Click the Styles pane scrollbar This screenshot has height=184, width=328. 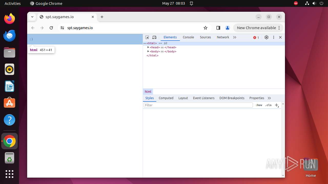pos(283,140)
